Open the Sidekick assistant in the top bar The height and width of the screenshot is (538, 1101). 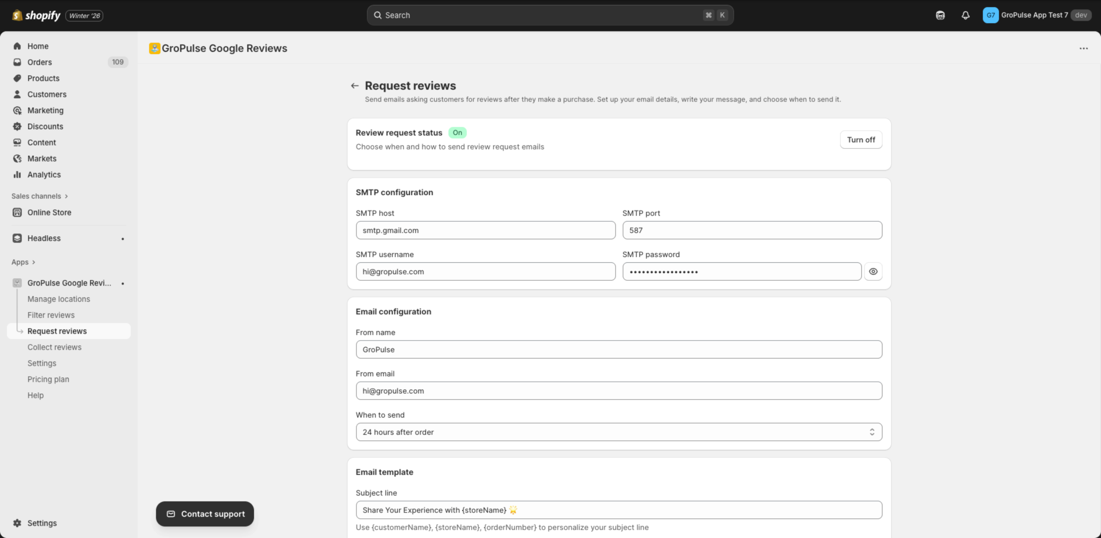click(x=940, y=15)
